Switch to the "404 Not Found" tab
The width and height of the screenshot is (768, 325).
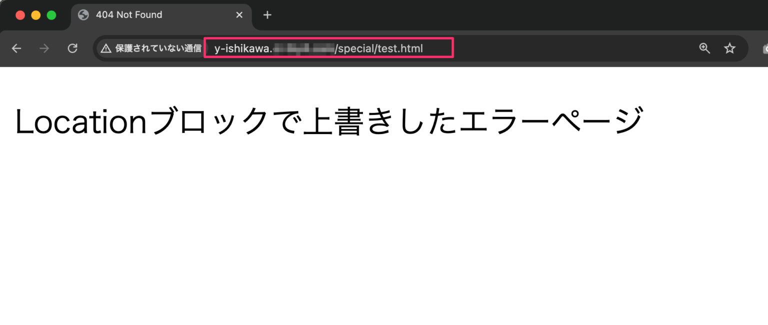click(x=150, y=14)
